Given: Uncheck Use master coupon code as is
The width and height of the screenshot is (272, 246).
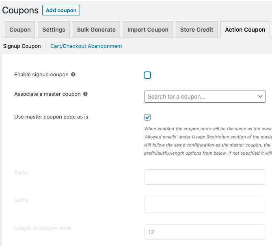Looking at the screenshot, I should [147, 117].
